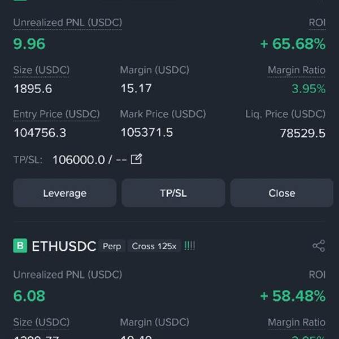Screen dimensions: 339x339
Task: Tap the share icon beside ETHUSDC
Action: 319,246
